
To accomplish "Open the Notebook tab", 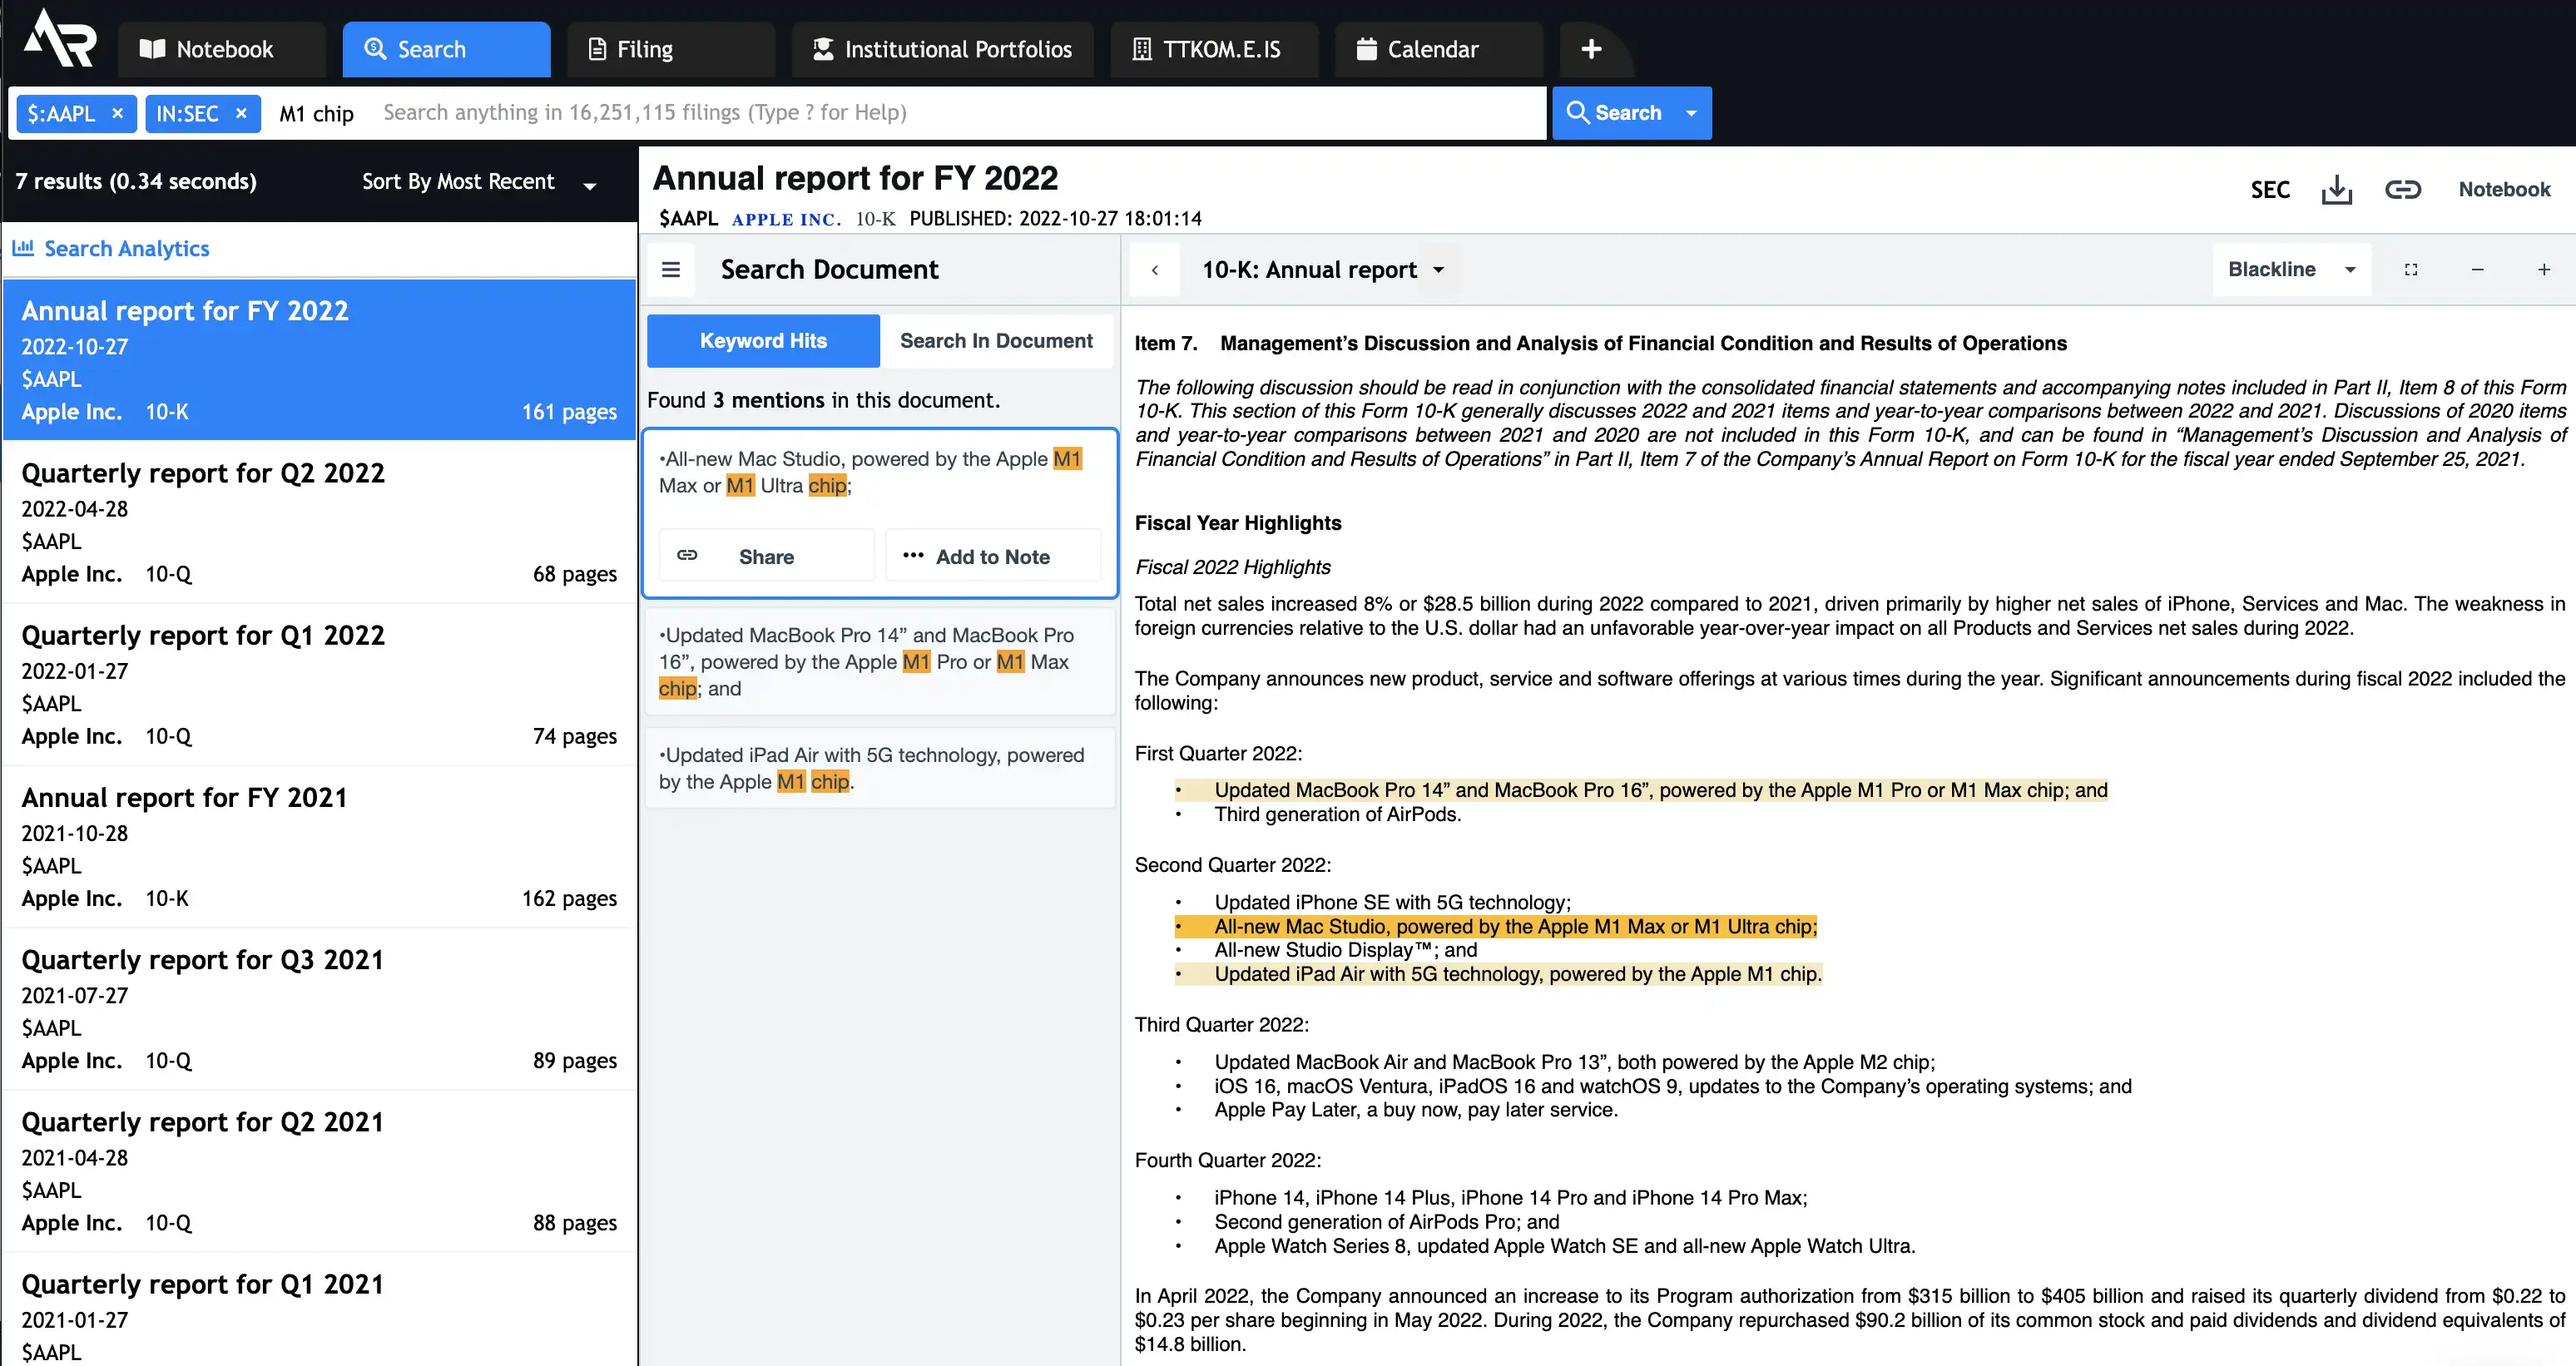I will pyautogui.click(x=222, y=49).
